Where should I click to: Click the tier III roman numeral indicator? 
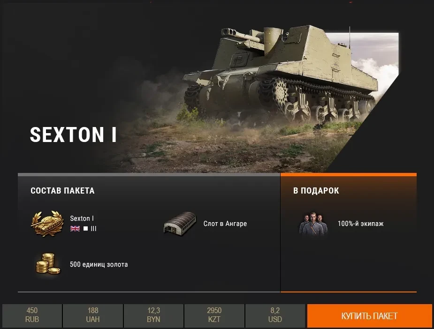tap(93, 229)
